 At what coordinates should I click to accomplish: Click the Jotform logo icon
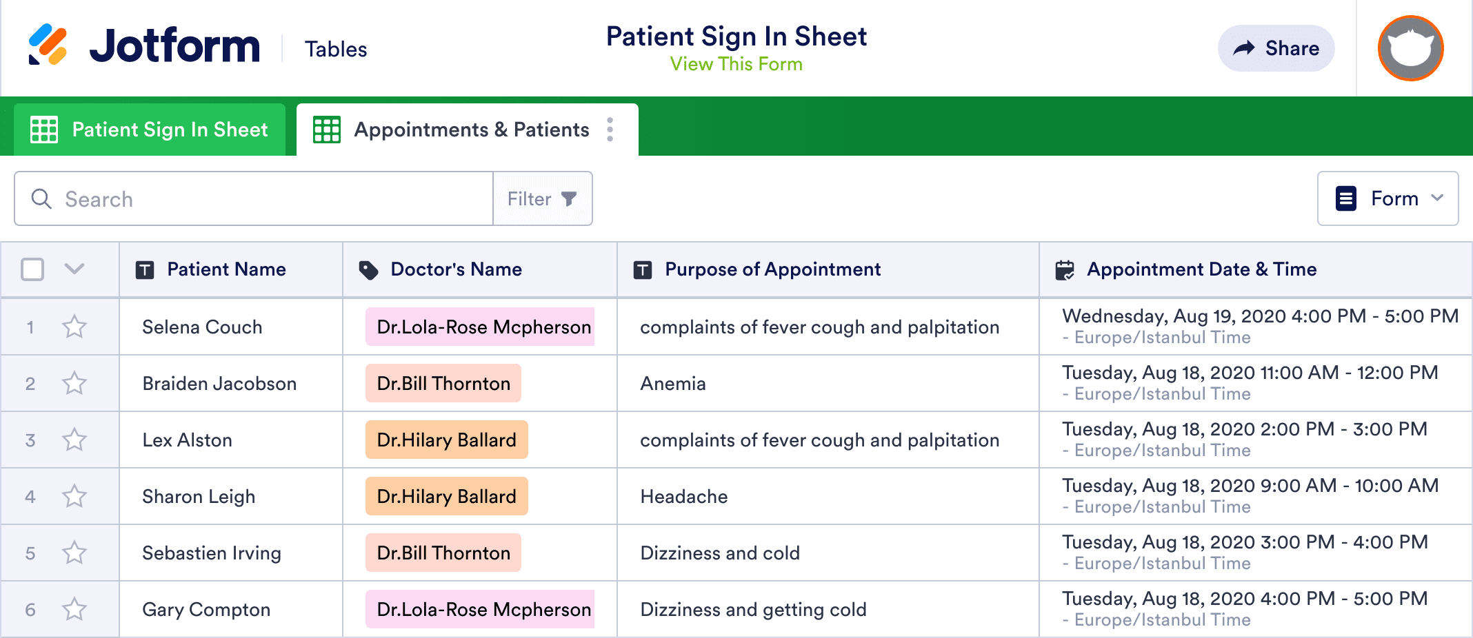(48, 45)
